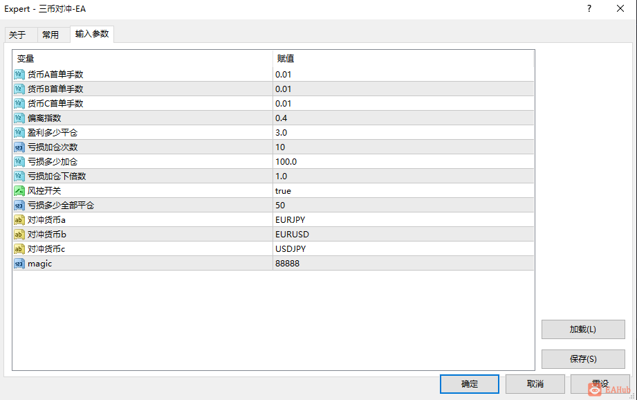Click the integer icon beside magic
The image size is (637, 400).
pos(19,264)
